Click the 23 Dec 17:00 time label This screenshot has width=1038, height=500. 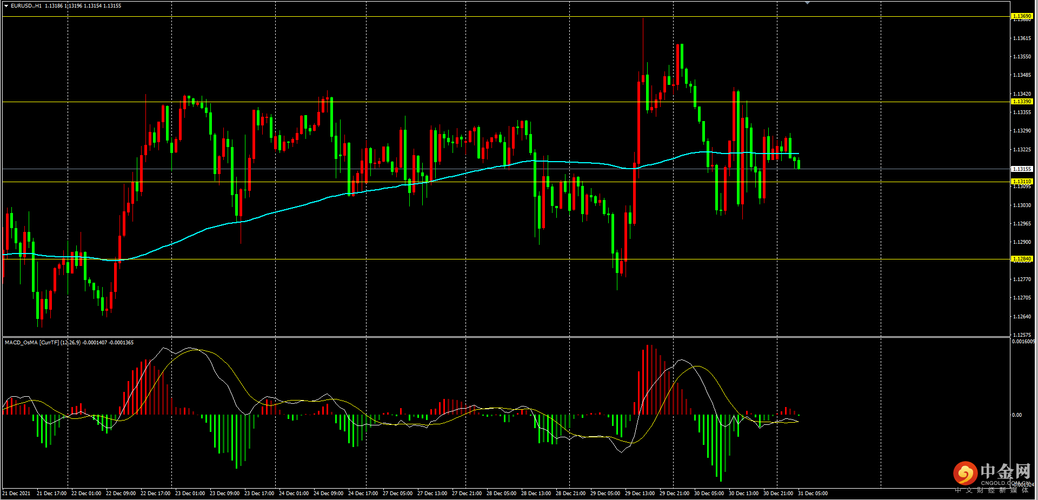[x=259, y=494]
